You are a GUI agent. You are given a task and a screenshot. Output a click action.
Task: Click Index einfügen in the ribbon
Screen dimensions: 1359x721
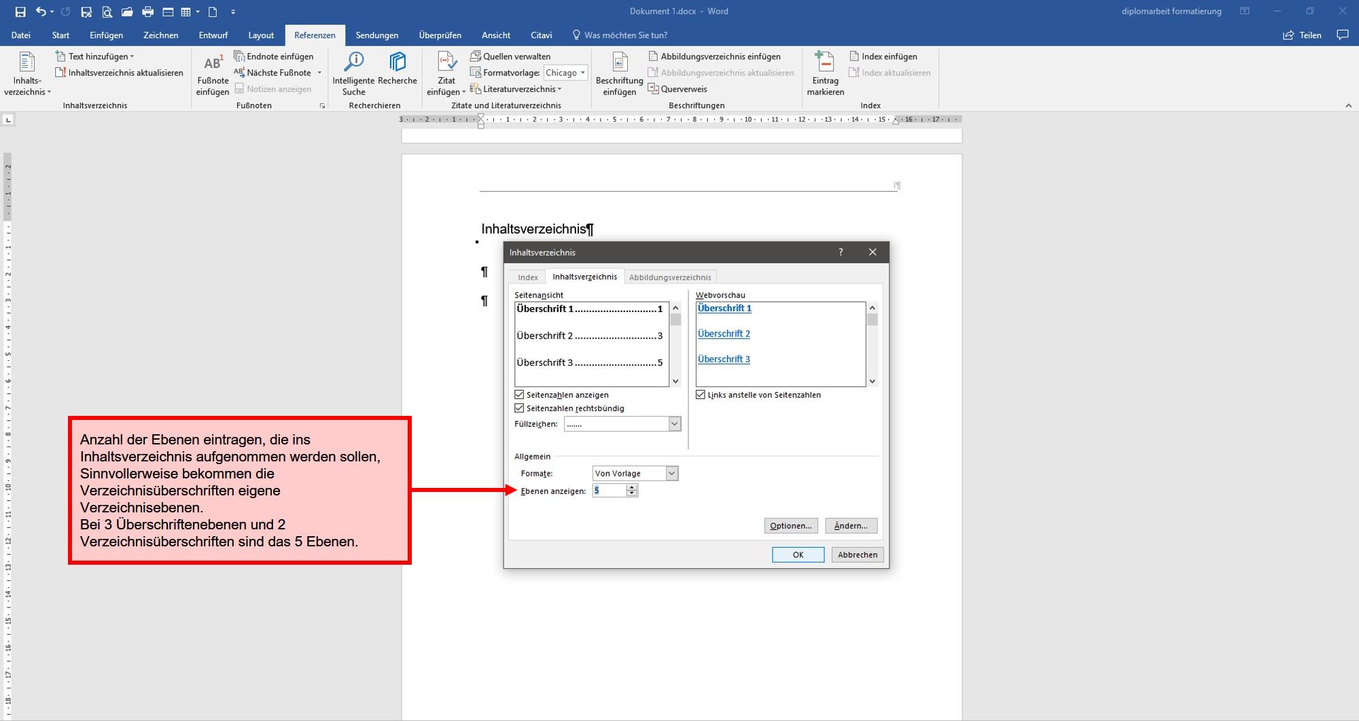pos(883,56)
